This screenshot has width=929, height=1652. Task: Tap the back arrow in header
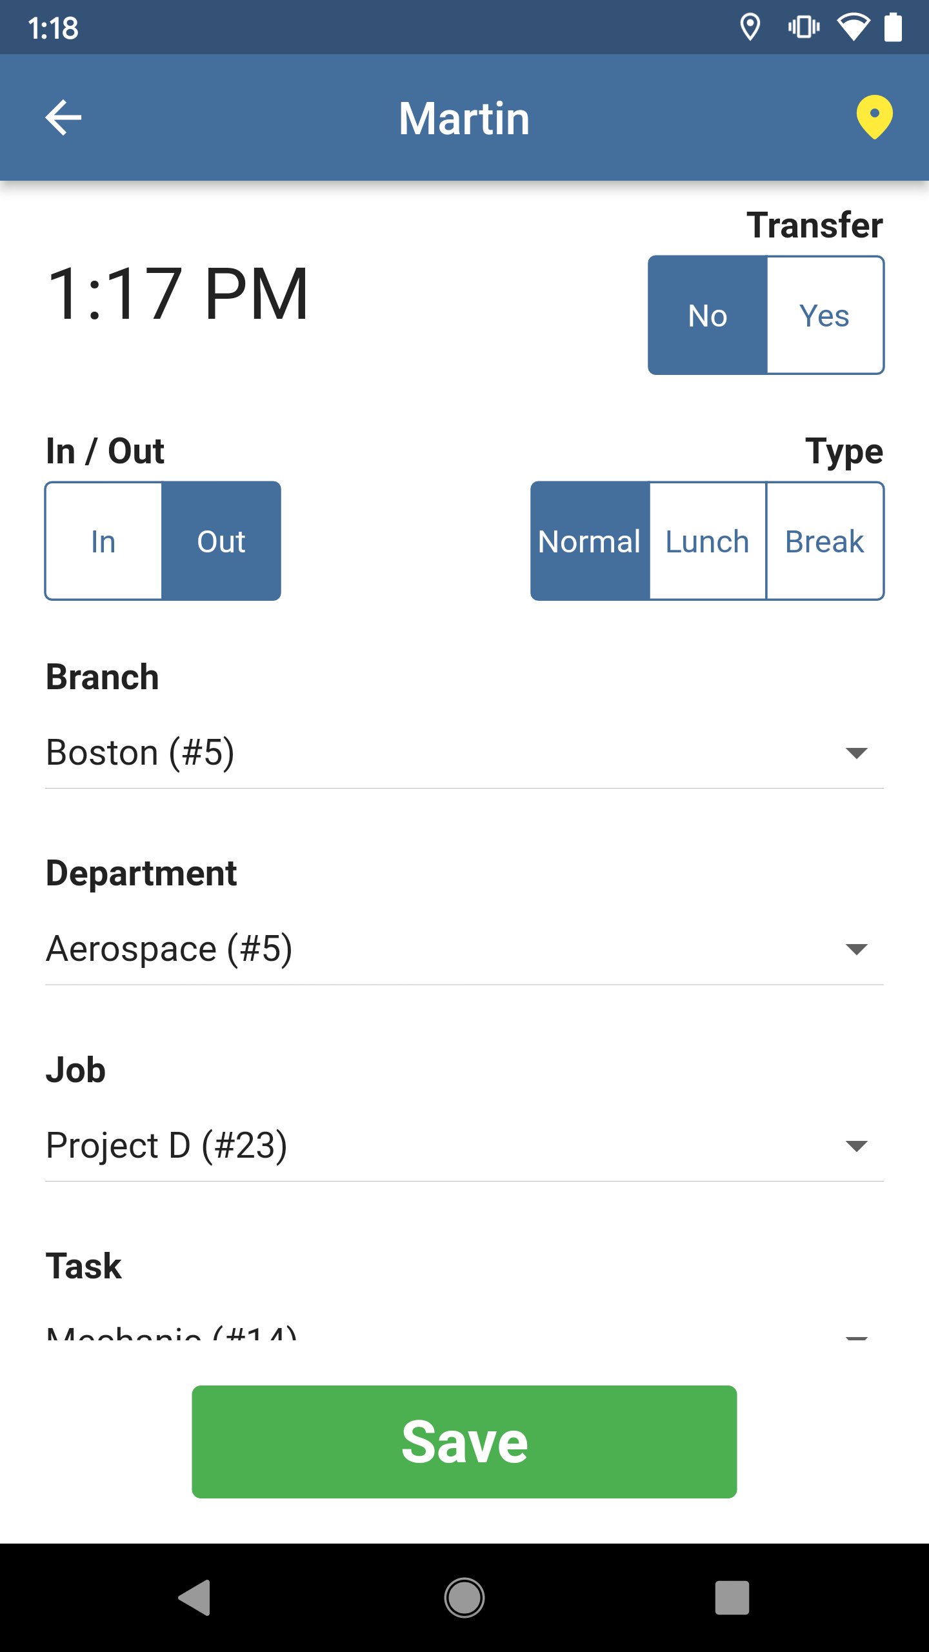(x=63, y=117)
